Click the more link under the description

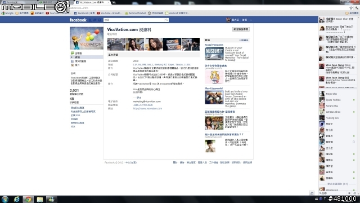pyautogui.click(x=138, y=98)
